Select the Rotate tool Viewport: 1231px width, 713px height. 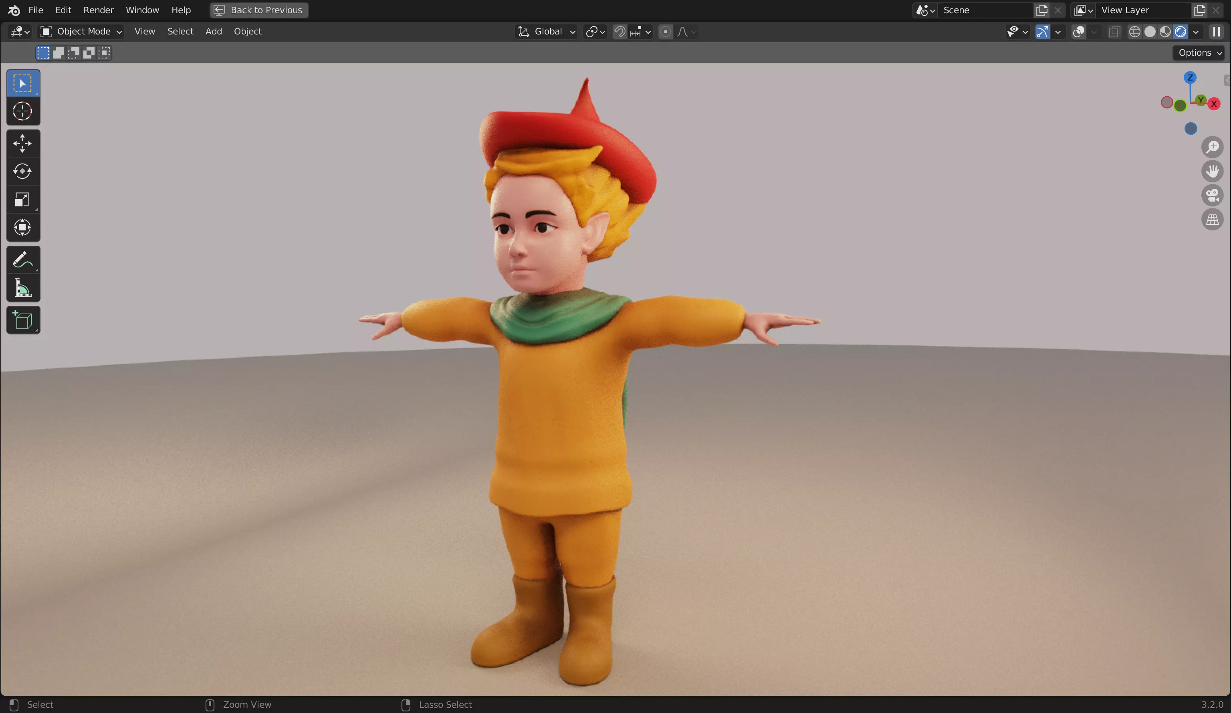[x=23, y=172]
